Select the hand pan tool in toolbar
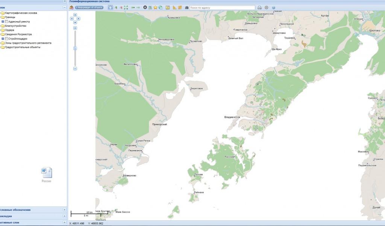 (110, 8)
